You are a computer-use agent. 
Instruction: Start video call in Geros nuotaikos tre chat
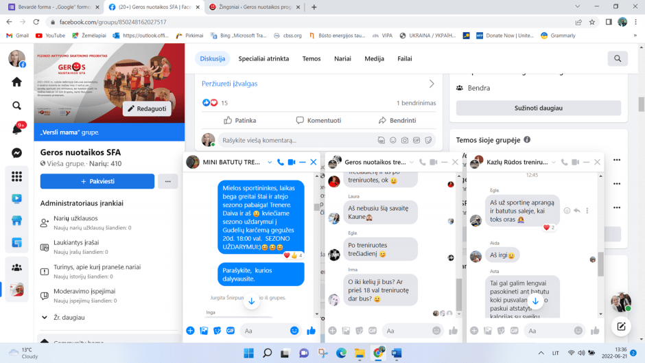pyautogui.click(x=434, y=162)
